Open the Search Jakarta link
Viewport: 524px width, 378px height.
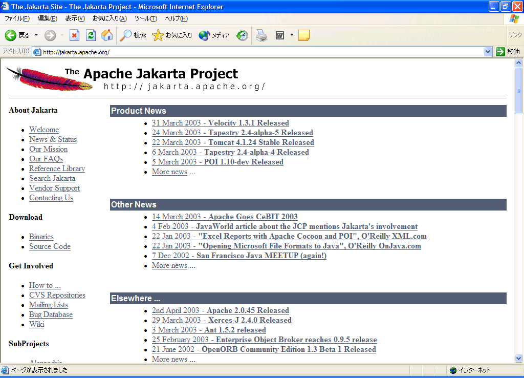52,178
